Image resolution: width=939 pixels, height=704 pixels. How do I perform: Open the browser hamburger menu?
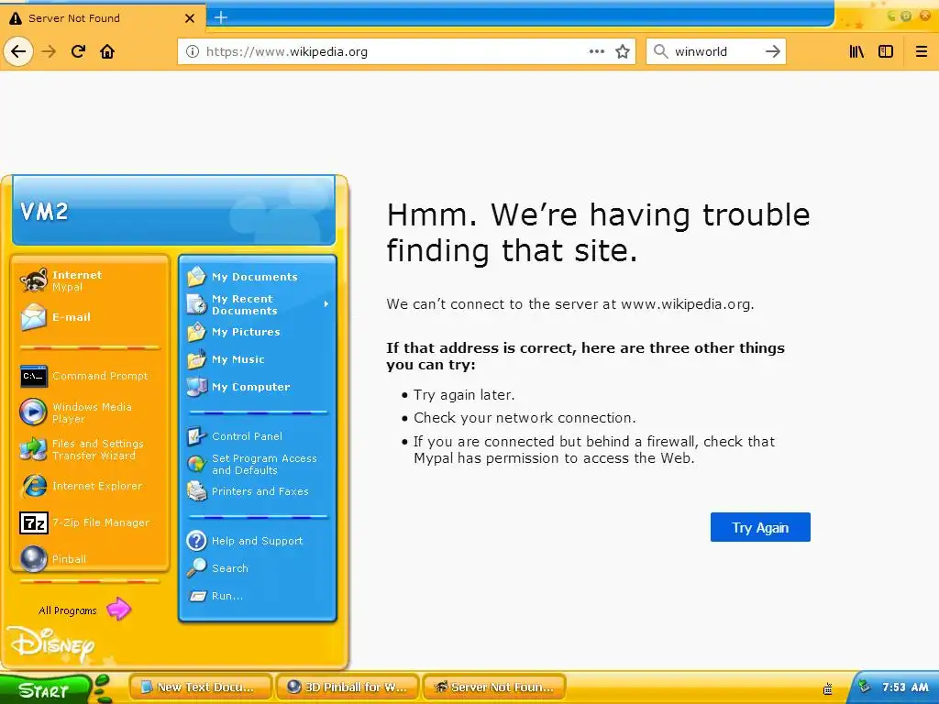(x=922, y=51)
